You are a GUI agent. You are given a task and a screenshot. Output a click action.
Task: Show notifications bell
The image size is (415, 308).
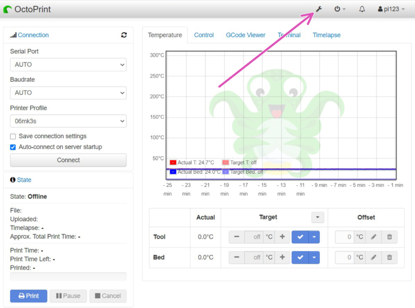[362, 9]
